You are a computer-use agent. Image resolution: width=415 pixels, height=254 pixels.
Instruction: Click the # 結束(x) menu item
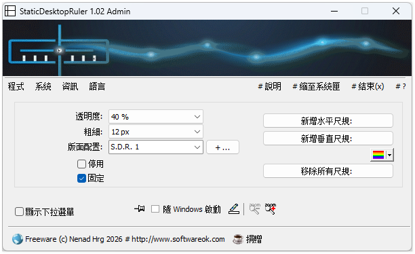(368, 86)
